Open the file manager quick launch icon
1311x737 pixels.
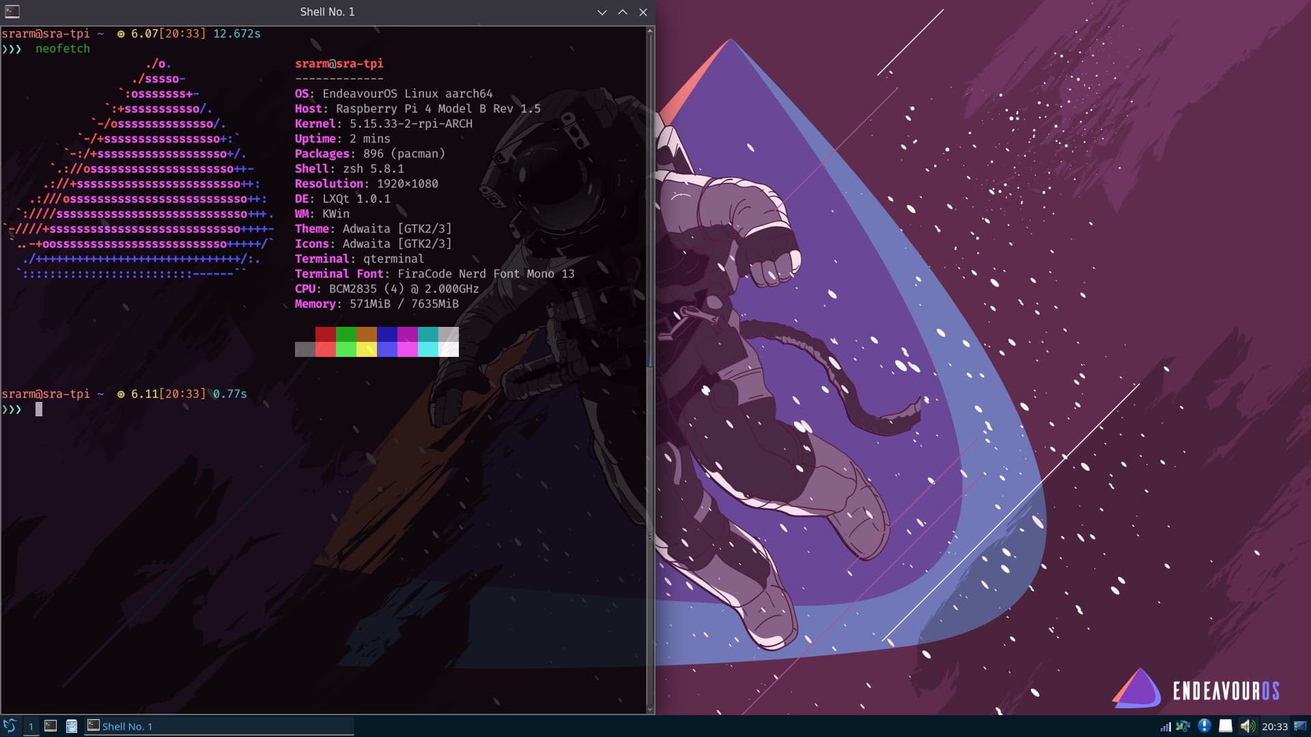(72, 726)
